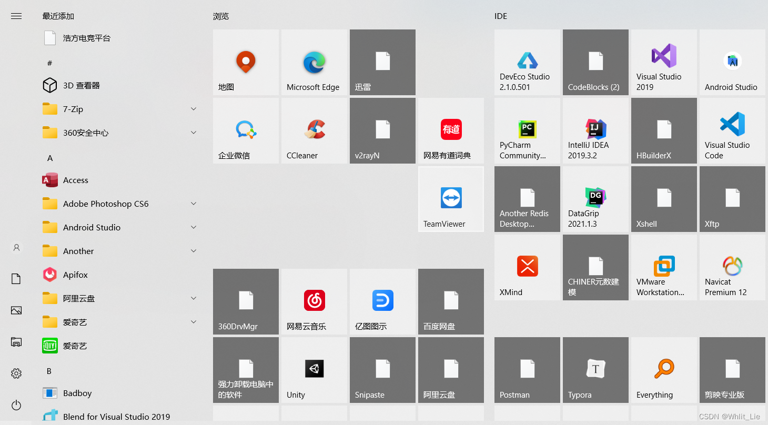Viewport: 768px width, 425px height.
Task: Launch 网易云音乐 tile
Action: [314, 301]
